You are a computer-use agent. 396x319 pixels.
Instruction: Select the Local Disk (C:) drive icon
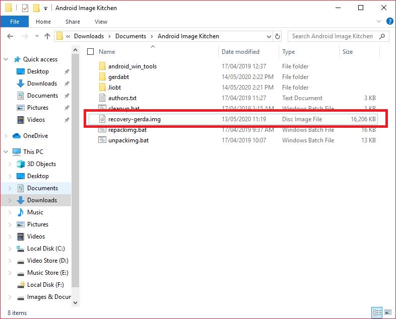tap(21, 249)
